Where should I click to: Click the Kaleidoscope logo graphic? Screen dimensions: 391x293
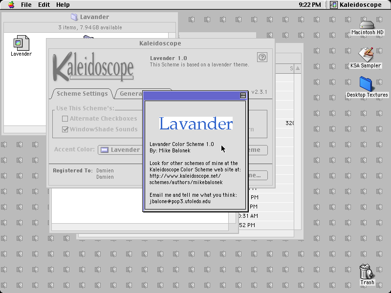pyautogui.click(x=93, y=67)
